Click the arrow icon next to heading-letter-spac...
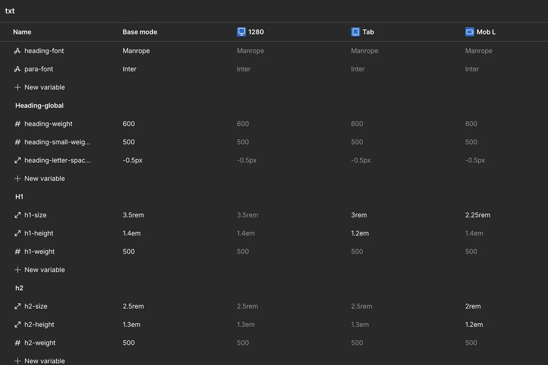The image size is (548, 365). 17,160
